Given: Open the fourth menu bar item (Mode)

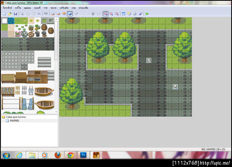Looking at the screenshot, I should (x=37, y=8).
